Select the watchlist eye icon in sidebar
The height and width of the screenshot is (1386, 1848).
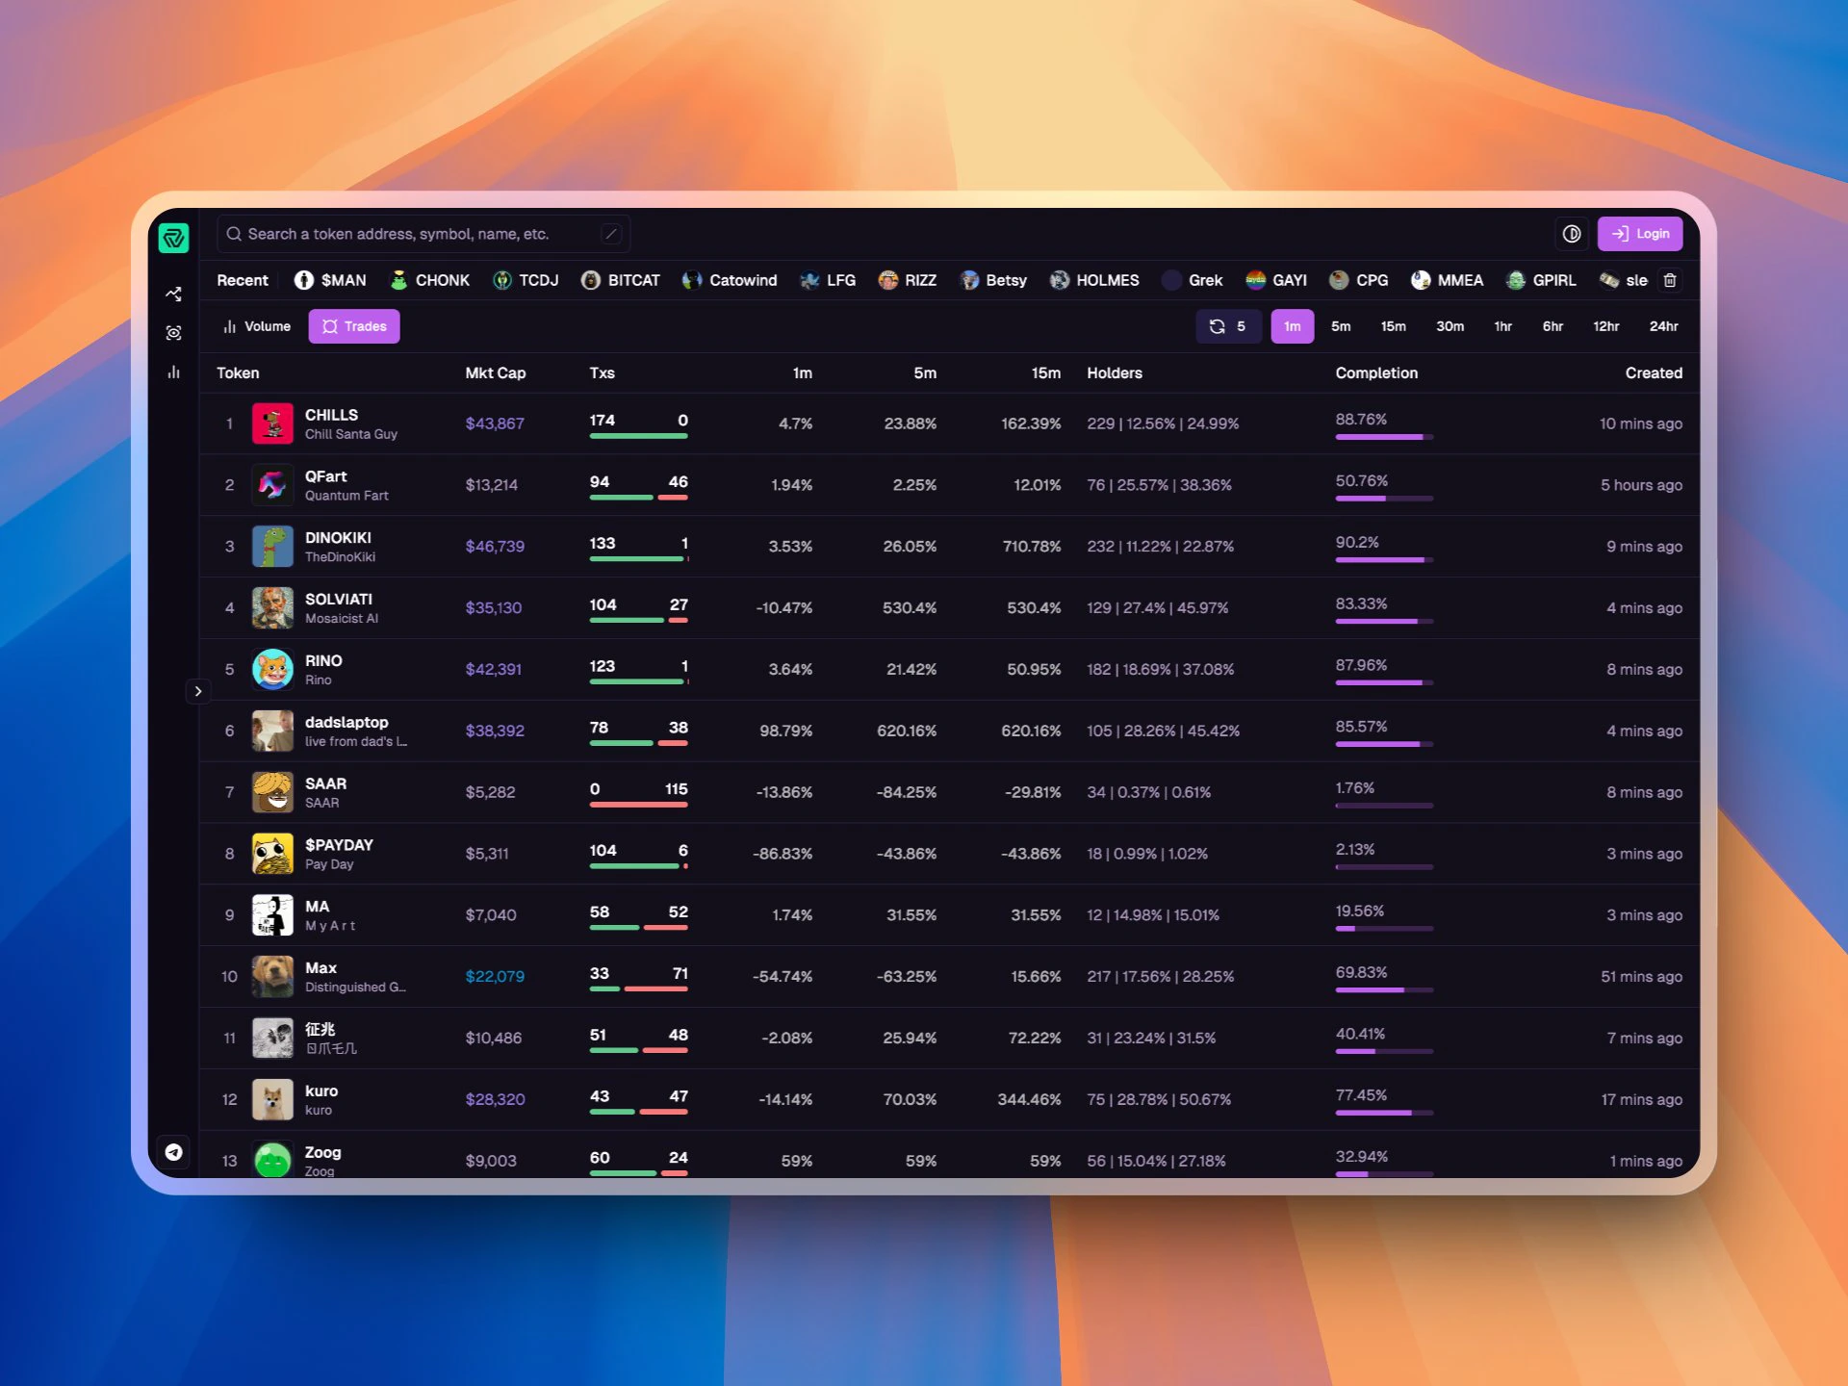click(x=174, y=332)
